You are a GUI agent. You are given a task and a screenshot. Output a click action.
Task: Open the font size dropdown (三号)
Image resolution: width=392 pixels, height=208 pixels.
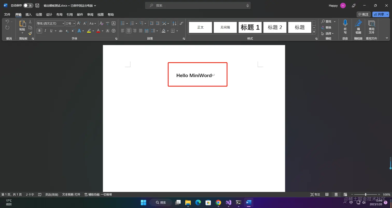click(74, 24)
